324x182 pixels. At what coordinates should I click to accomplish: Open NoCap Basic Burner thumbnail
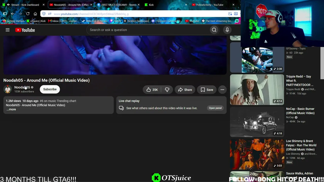click(257, 122)
